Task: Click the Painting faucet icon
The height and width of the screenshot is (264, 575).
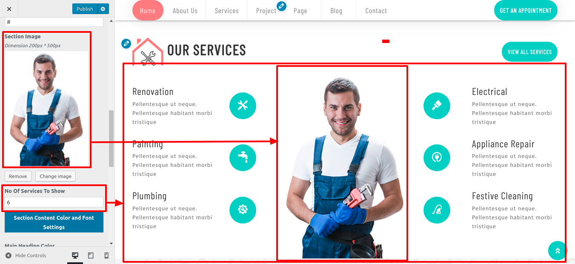Action: (x=243, y=158)
